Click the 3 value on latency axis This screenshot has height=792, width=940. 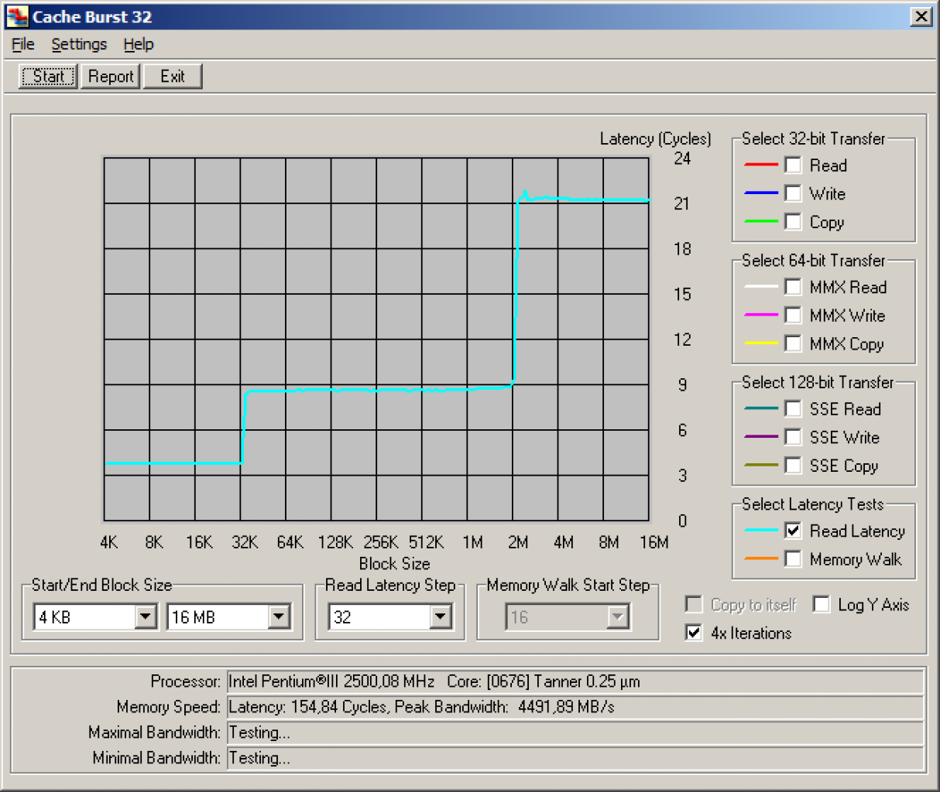pyautogui.click(x=682, y=476)
